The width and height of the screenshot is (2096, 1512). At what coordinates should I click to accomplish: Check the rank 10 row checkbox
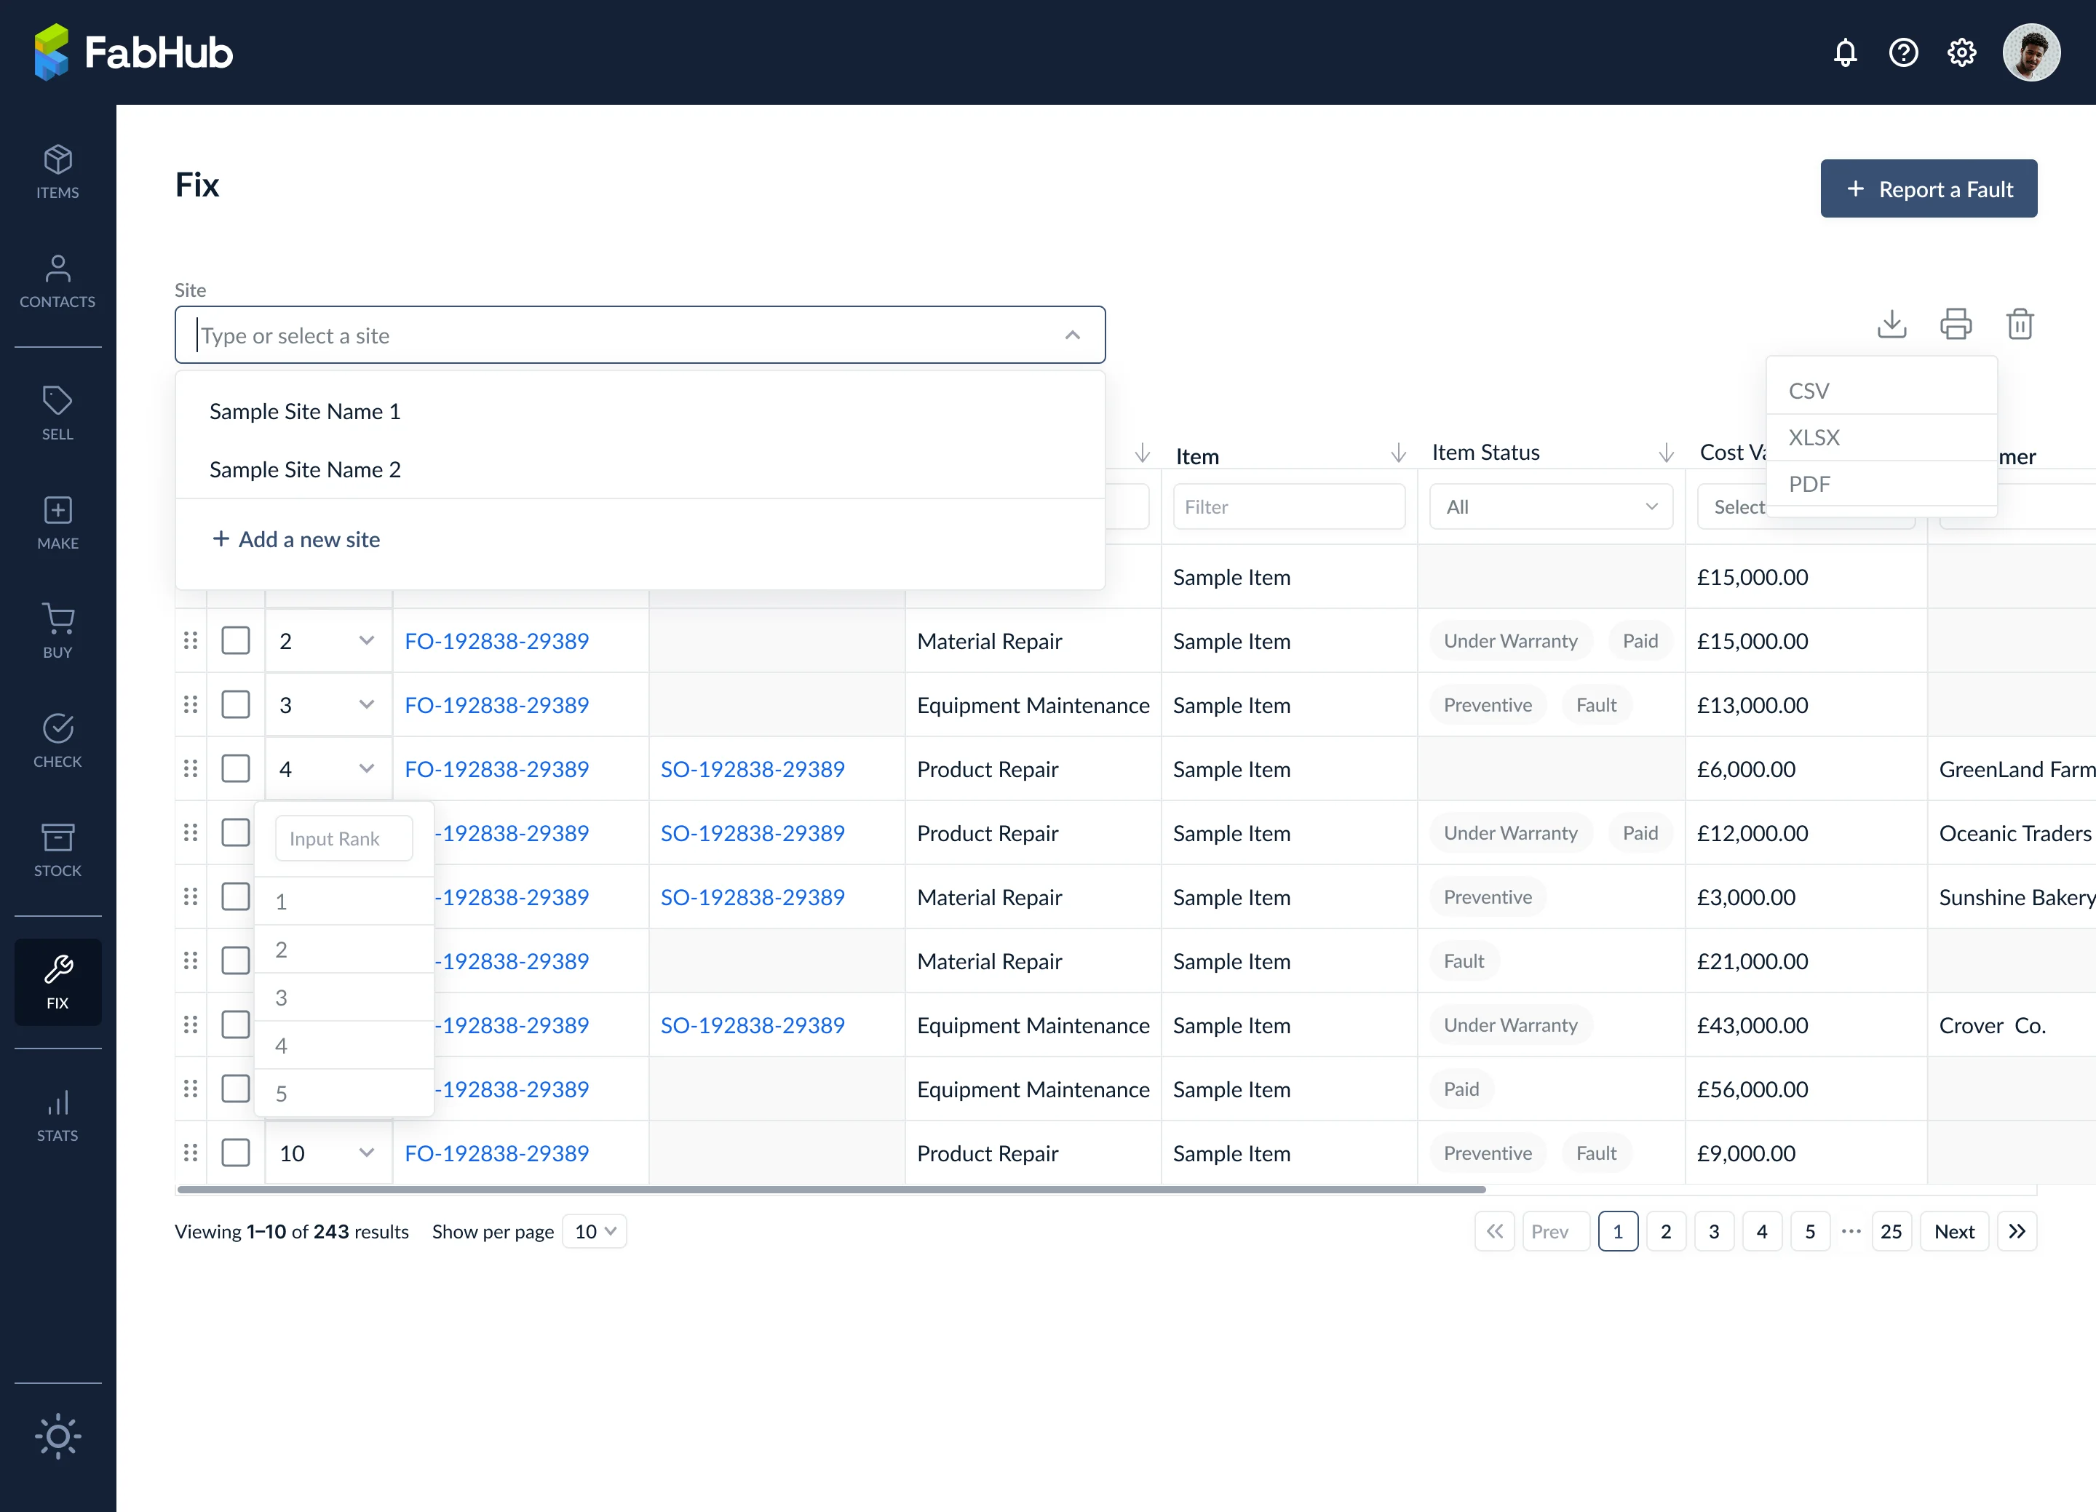click(x=236, y=1153)
